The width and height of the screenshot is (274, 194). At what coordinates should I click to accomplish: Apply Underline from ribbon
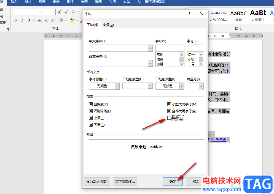(29, 20)
